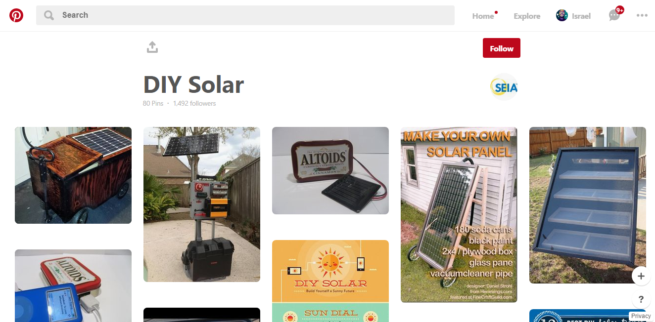
Task: Follow the DIY Solar board
Action: [502, 48]
